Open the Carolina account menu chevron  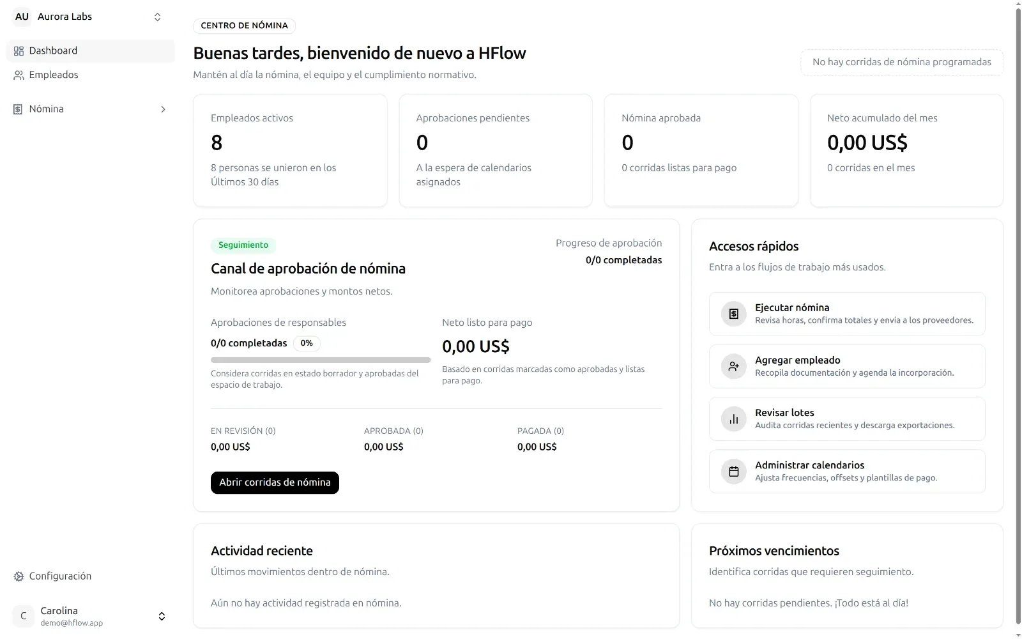[162, 616]
